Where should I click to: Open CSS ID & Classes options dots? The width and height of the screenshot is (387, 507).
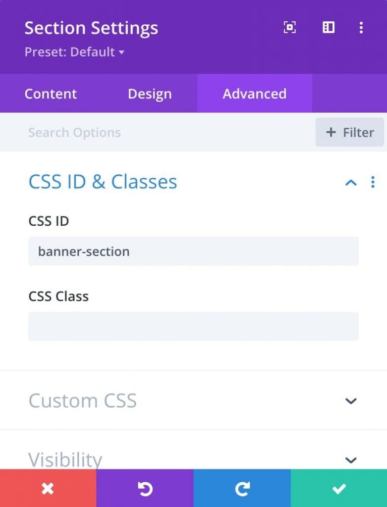(x=373, y=182)
